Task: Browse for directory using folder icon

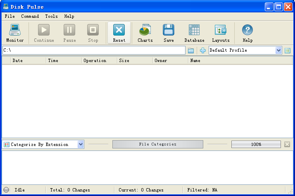Action: 191,50
